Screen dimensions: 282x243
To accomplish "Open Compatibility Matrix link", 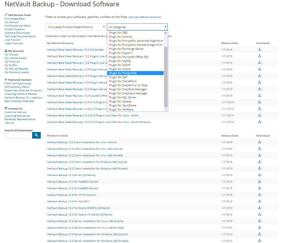I will [17, 87].
